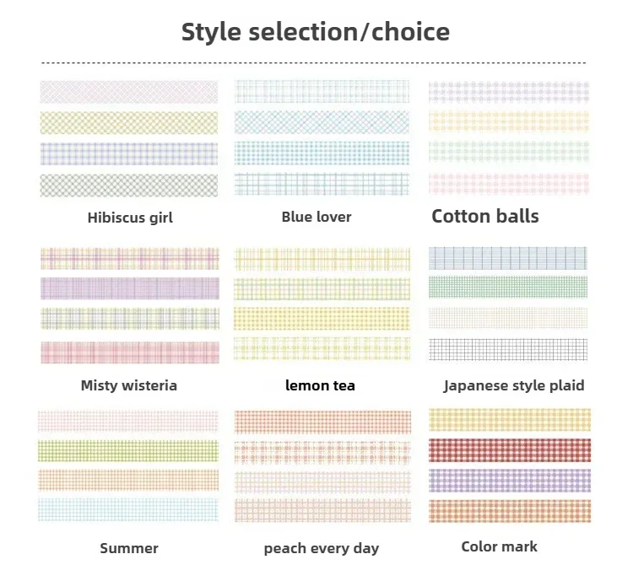Image resolution: width=633 pixels, height=581 pixels.
Task: Select the green tape in Japanese style plaid
Action: point(508,287)
